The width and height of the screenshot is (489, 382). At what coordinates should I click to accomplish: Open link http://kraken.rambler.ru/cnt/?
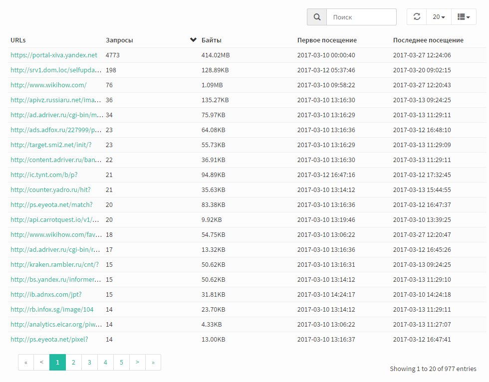point(54,264)
